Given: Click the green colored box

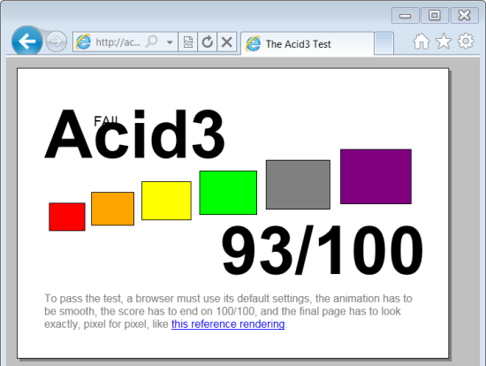Looking at the screenshot, I should click(x=228, y=193).
